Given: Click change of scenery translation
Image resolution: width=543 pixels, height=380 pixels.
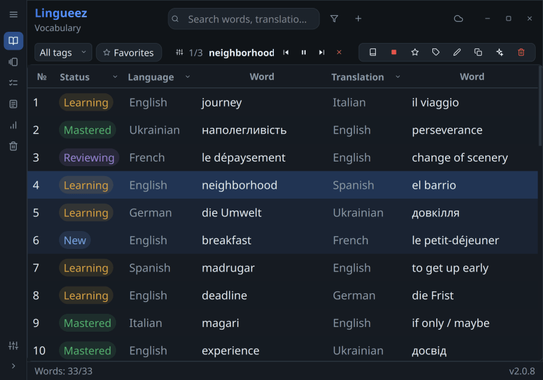Looking at the screenshot, I should (459, 158).
